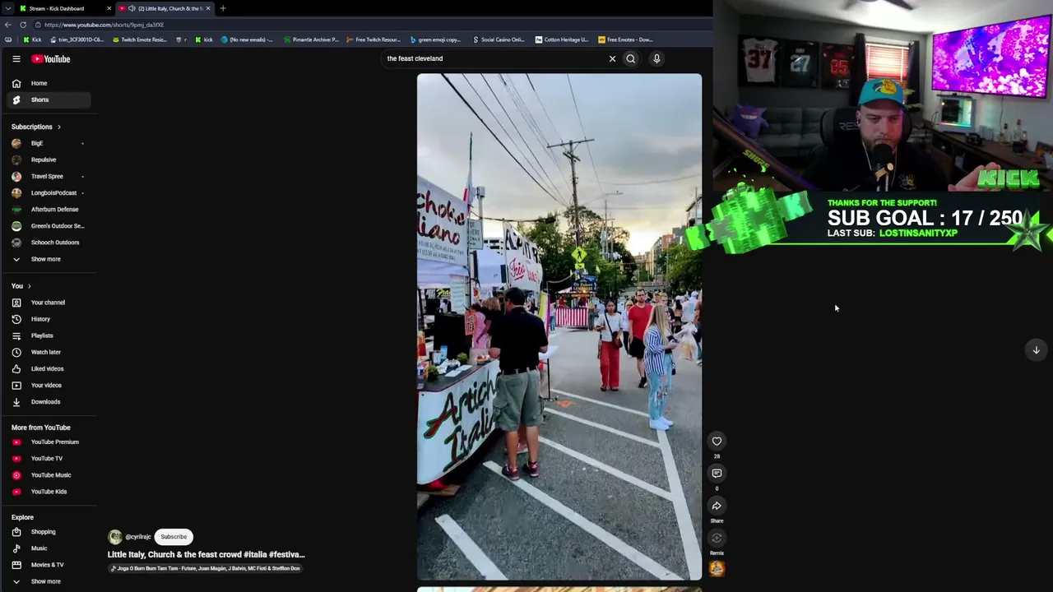Image resolution: width=1053 pixels, height=592 pixels.
Task: Close the Stream - Kick Dashboard tab
Action: pyautogui.click(x=109, y=8)
